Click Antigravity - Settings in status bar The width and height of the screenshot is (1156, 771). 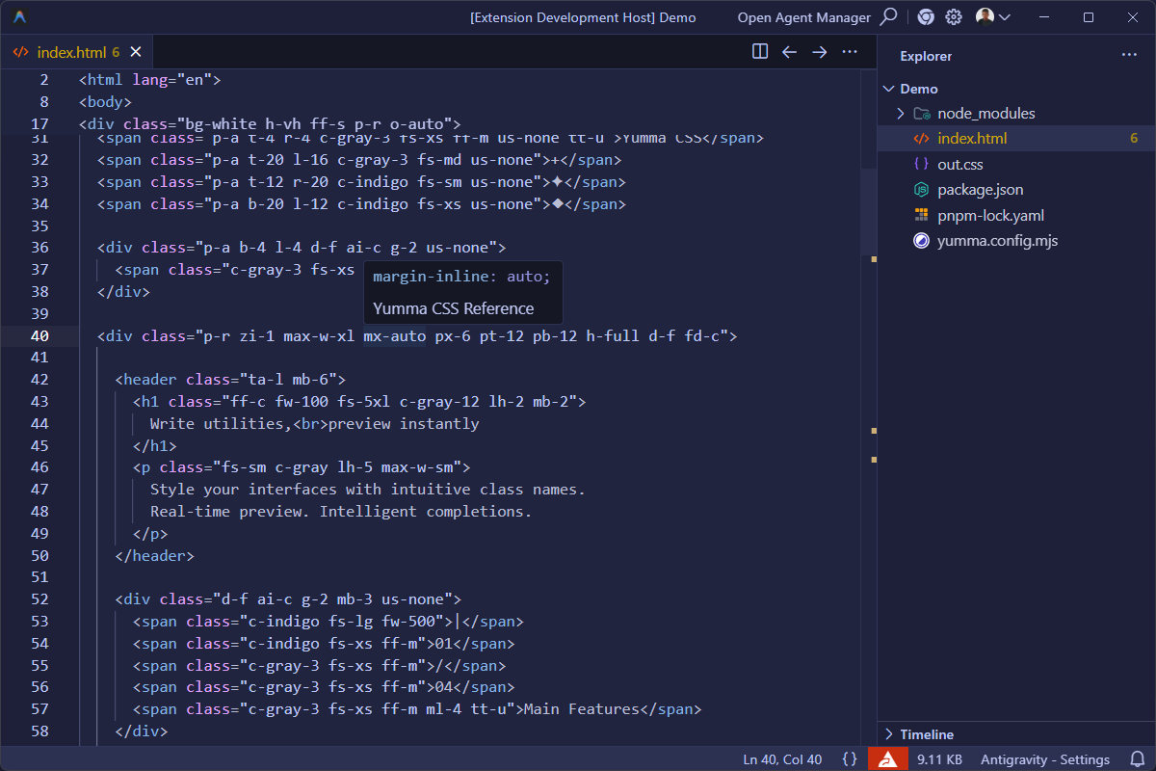click(1045, 758)
